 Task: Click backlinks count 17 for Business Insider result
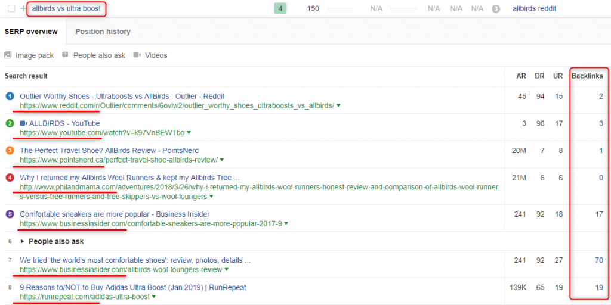click(x=599, y=214)
